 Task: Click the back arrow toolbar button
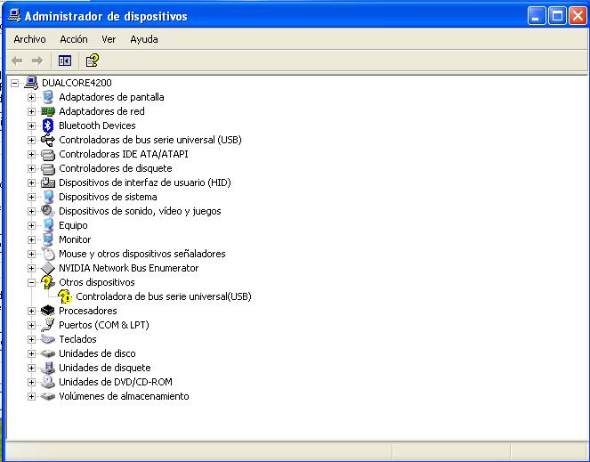click(17, 61)
